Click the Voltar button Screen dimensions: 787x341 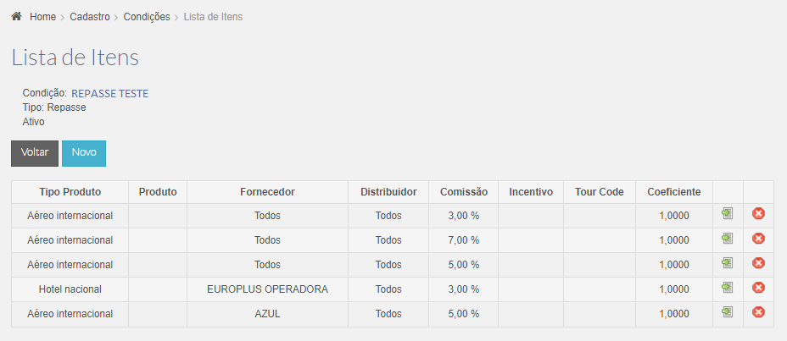click(35, 153)
